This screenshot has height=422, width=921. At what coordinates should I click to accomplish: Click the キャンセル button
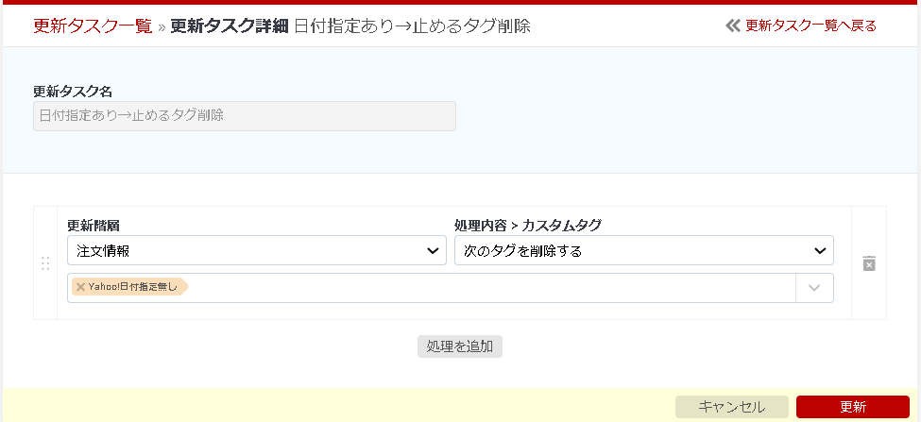click(x=731, y=407)
